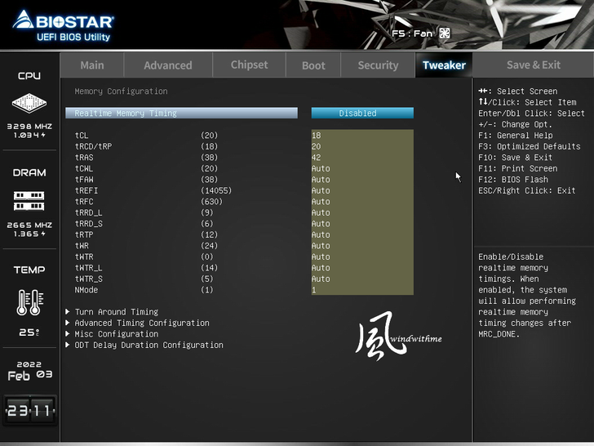Switch to the Advanced tab
The height and width of the screenshot is (446, 594).
(168, 65)
